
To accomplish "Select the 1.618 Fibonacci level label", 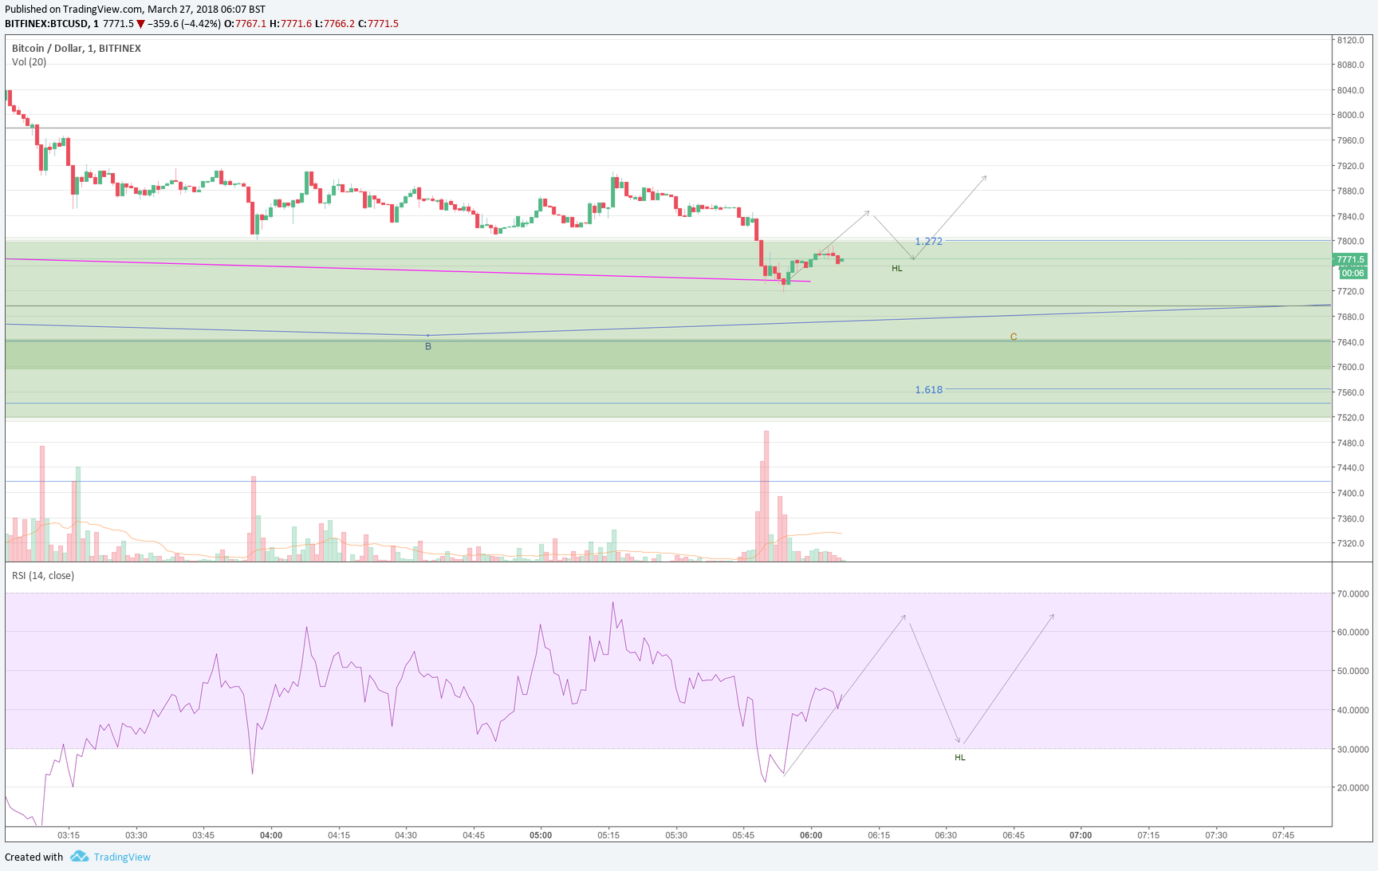I will 928,389.
